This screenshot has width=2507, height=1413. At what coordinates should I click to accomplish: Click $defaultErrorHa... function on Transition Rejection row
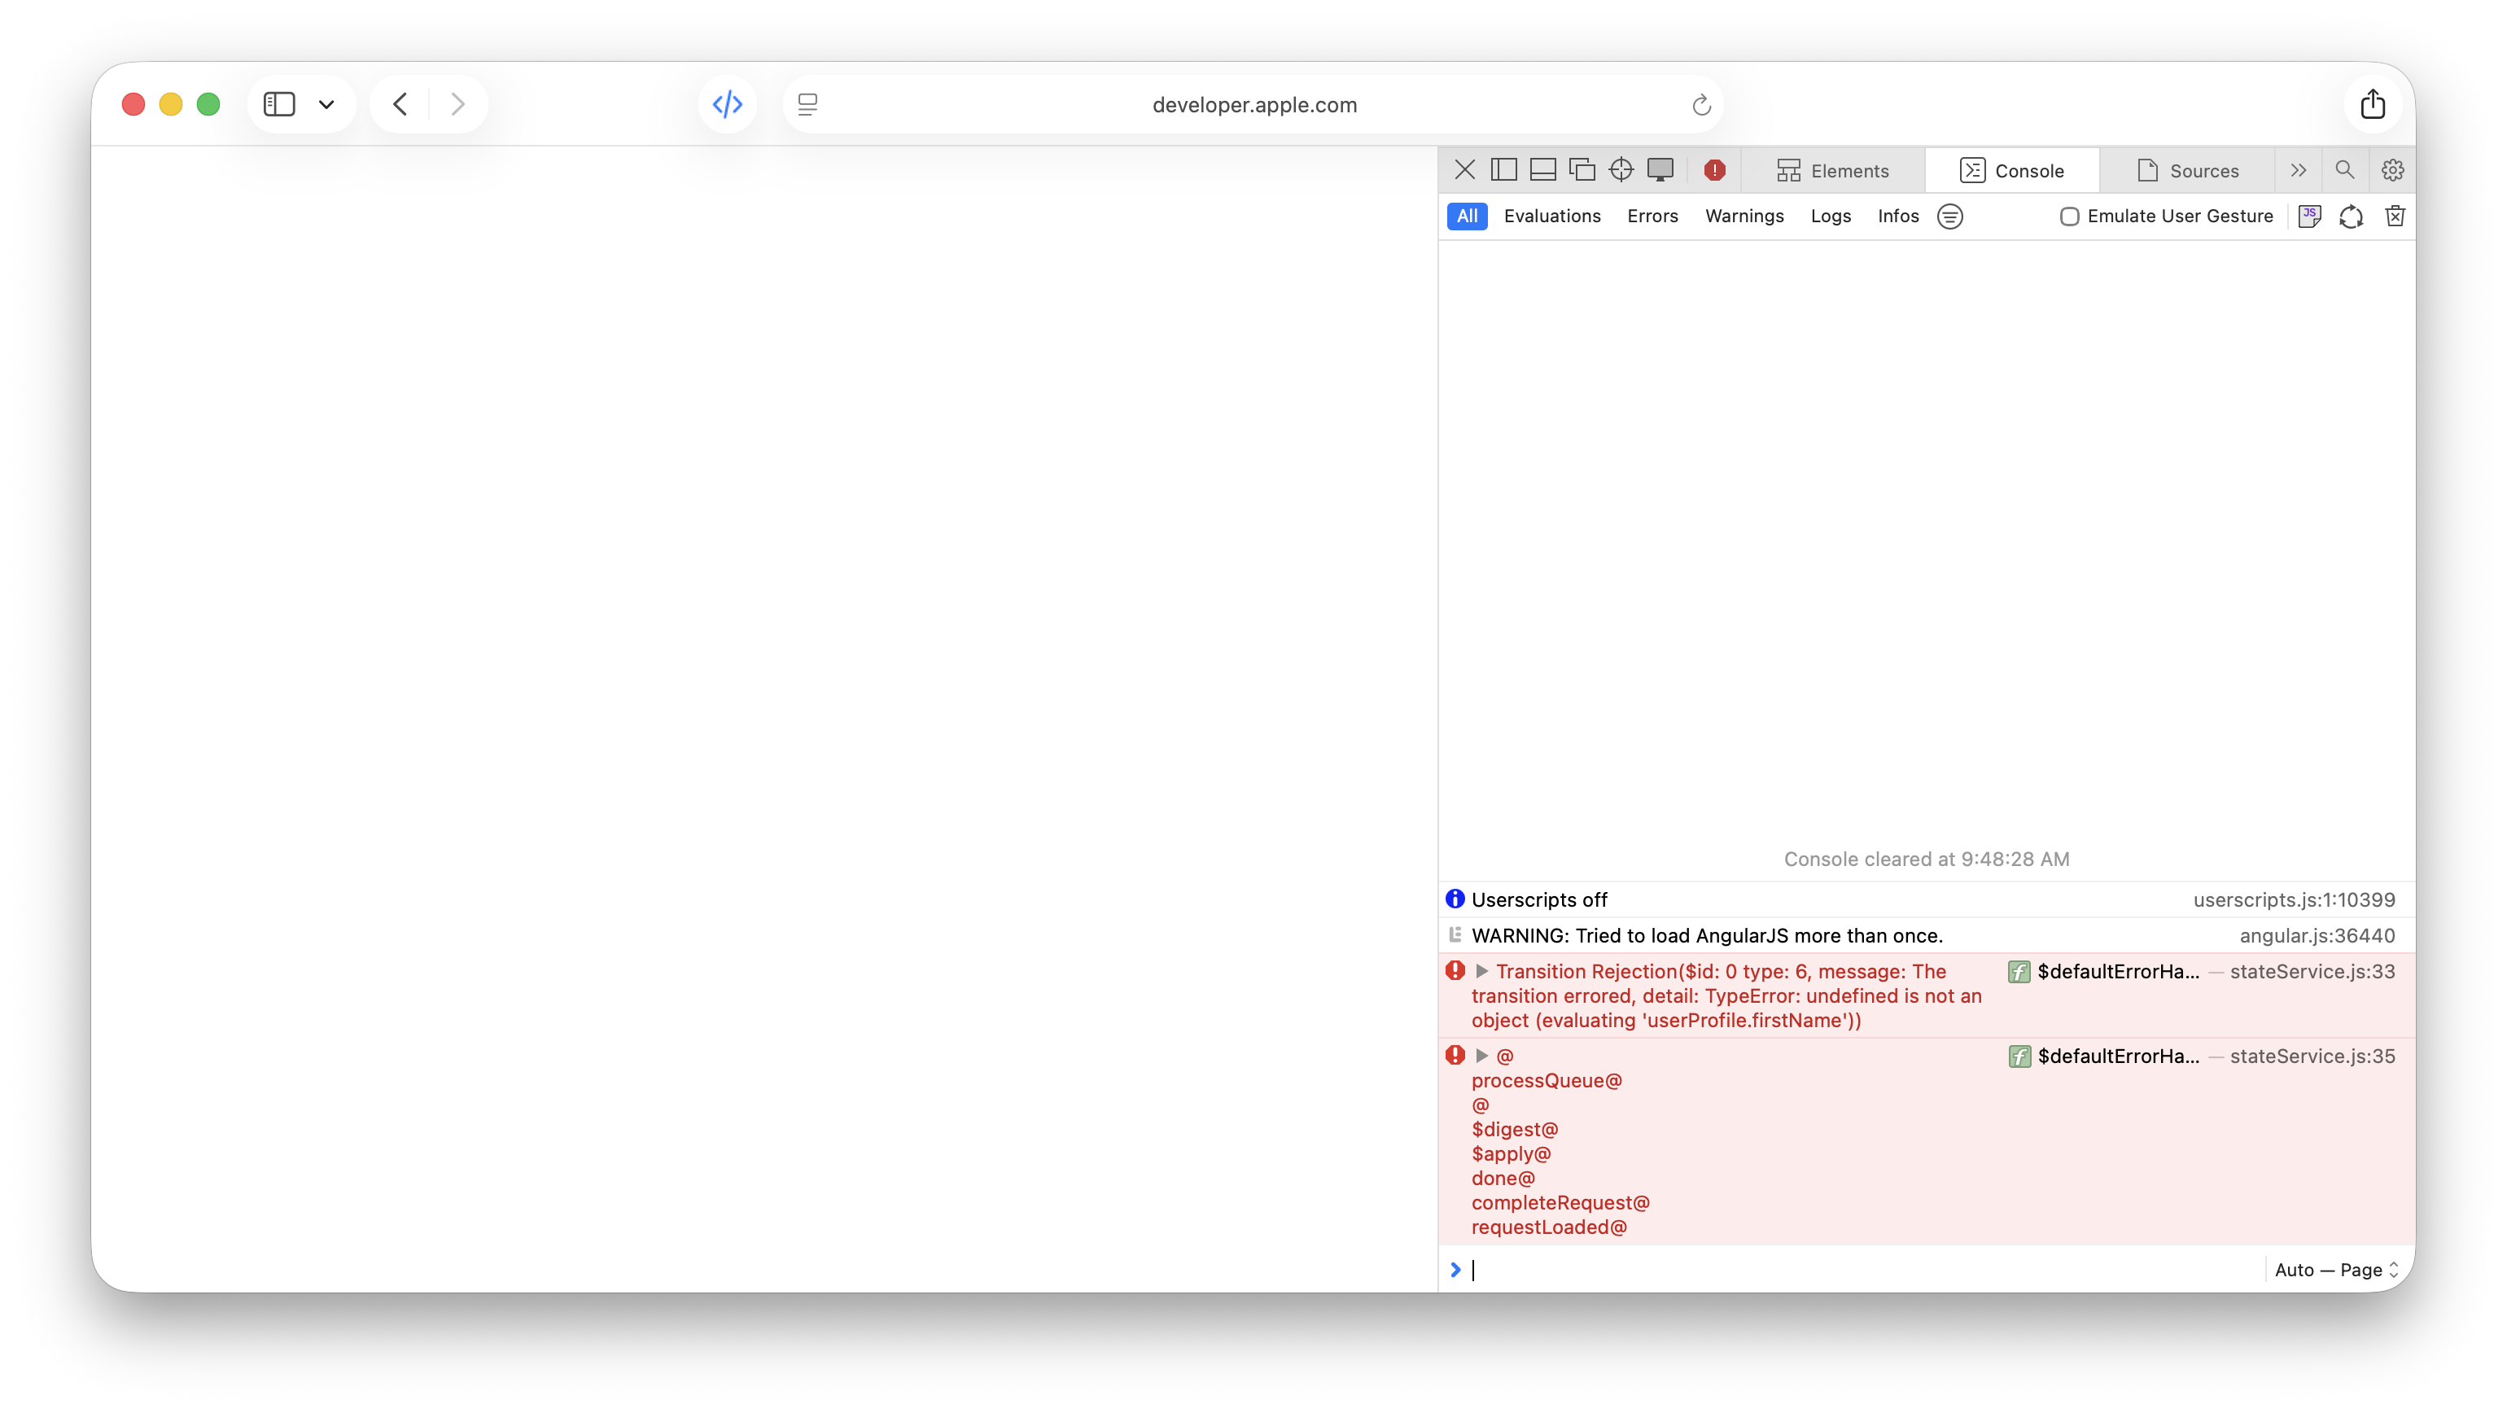click(2118, 971)
